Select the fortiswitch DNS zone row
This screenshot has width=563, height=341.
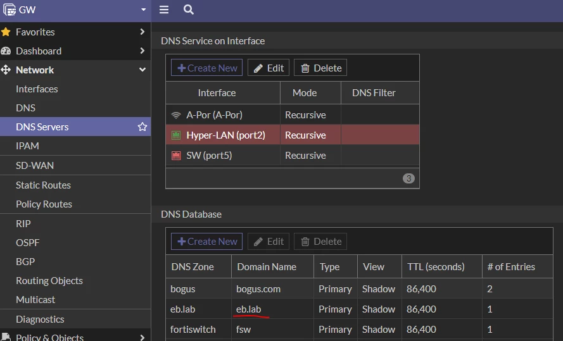coord(359,329)
